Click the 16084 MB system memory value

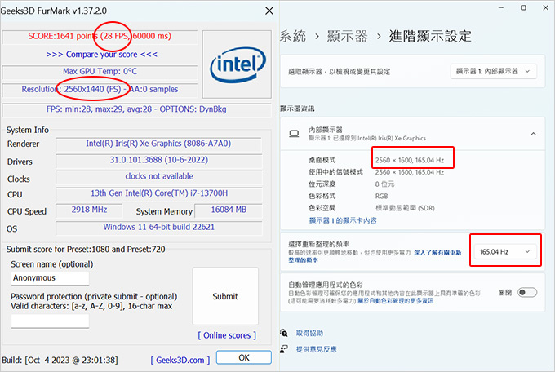coord(229,210)
